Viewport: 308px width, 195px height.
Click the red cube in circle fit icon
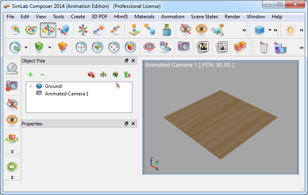pos(130,47)
